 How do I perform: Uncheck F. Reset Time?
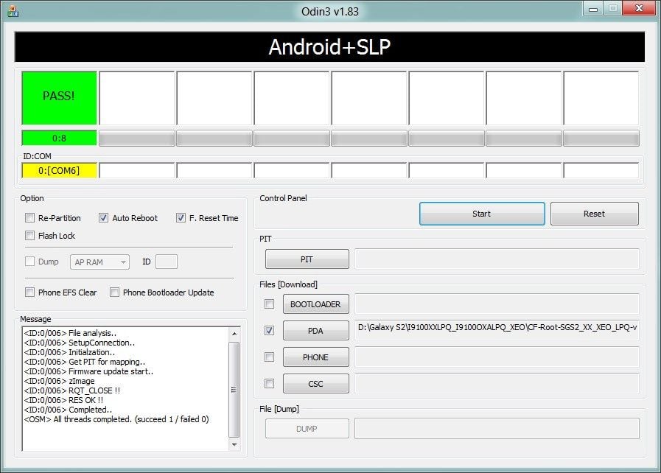[x=181, y=217]
